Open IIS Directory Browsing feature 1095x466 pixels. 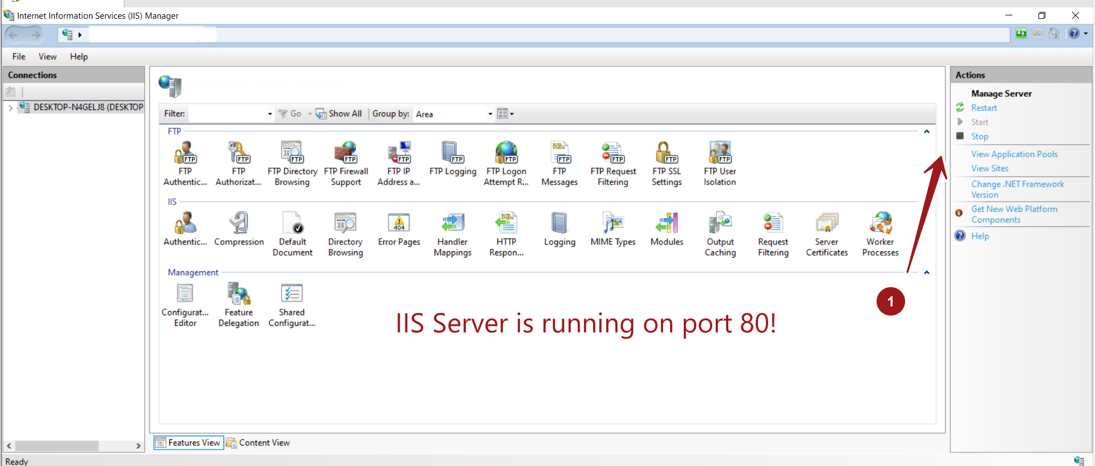click(x=346, y=235)
